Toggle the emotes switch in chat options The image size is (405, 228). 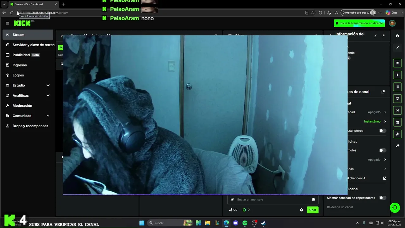pos(383,150)
